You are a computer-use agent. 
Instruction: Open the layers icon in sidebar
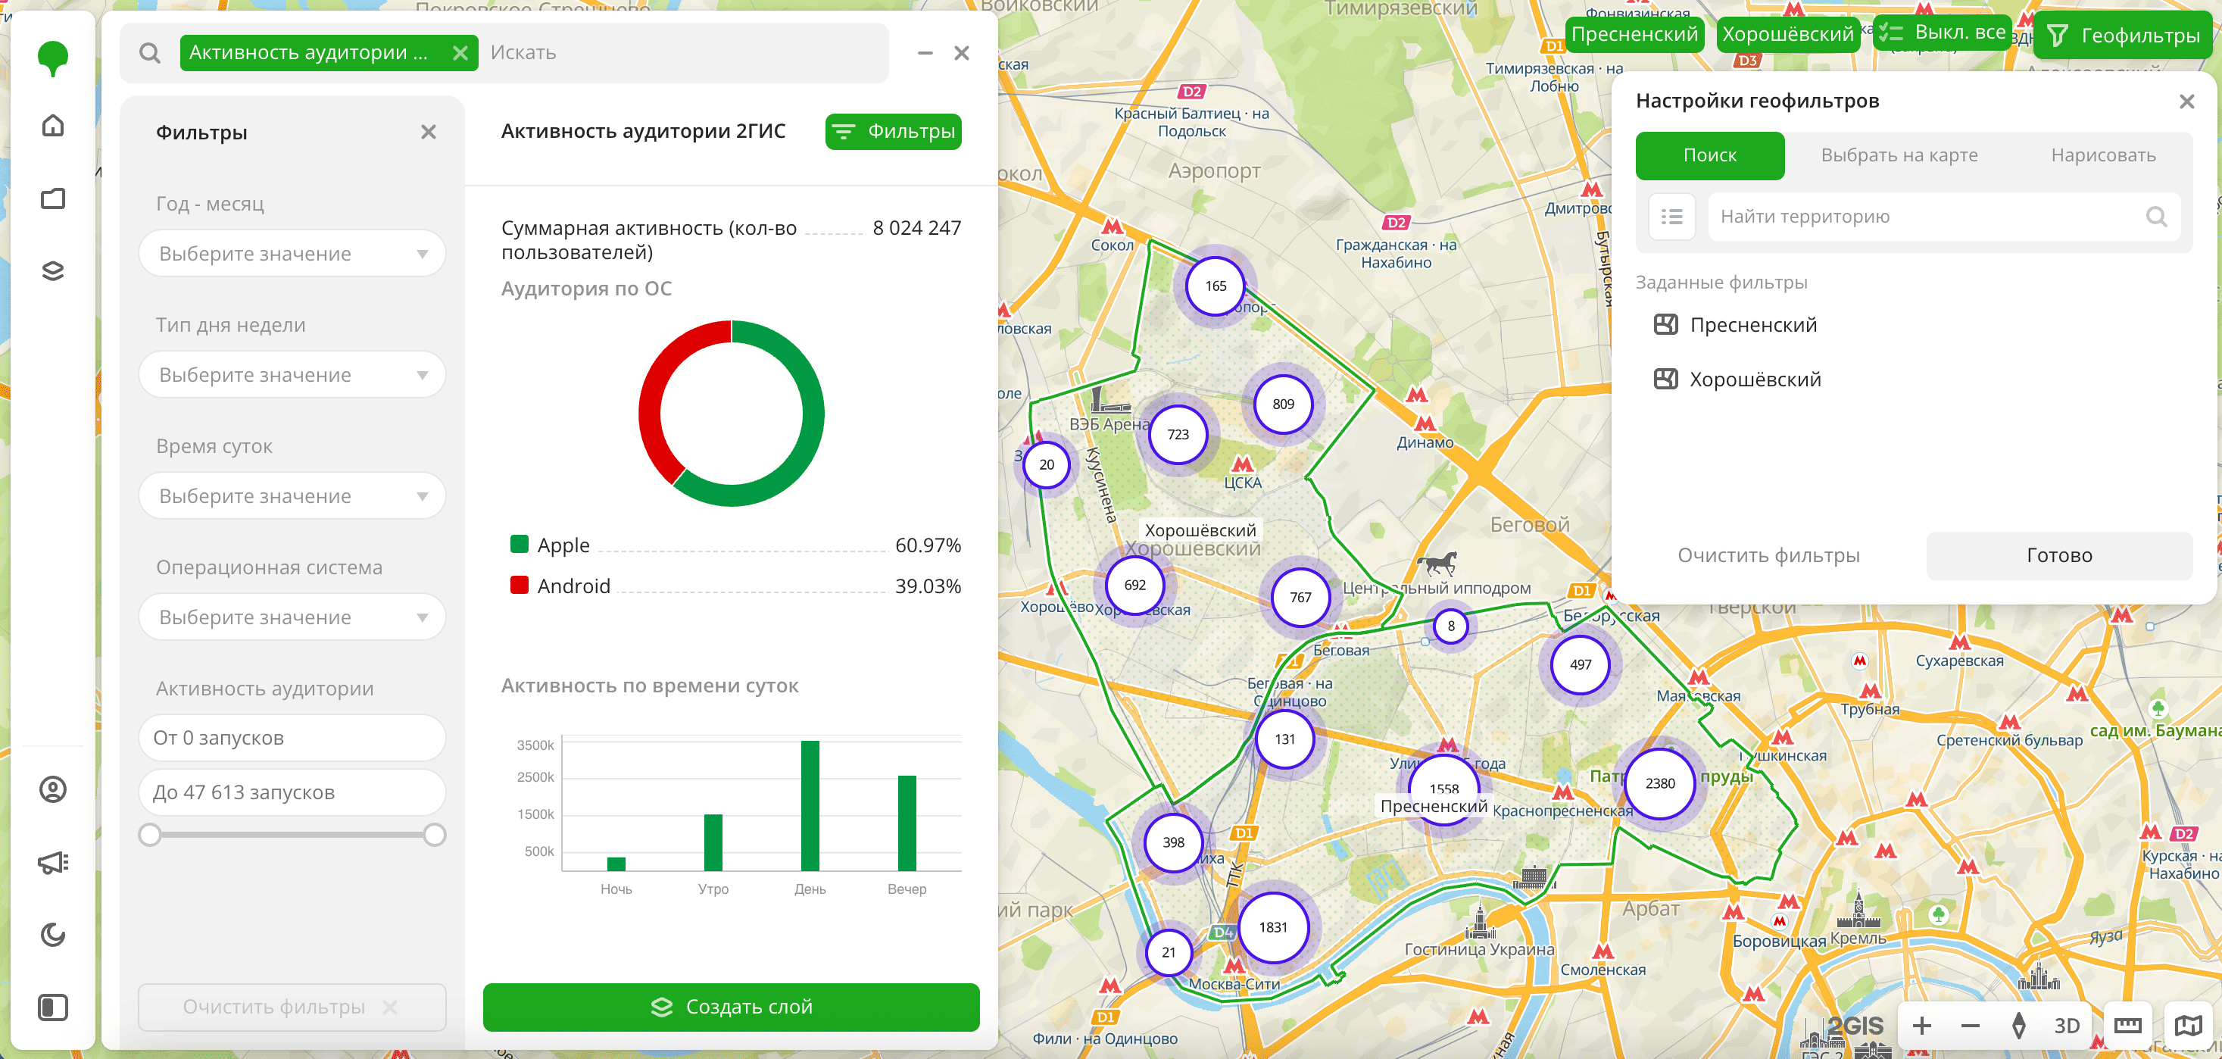[x=52, y=271]
